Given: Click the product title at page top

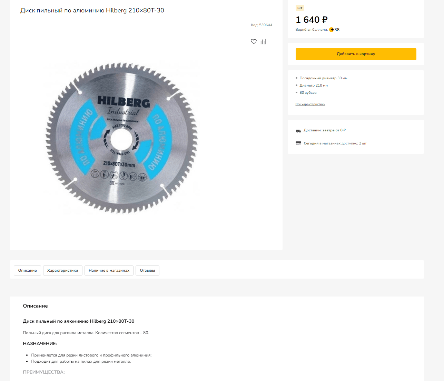Looking at the screenshot, I should pos(92,10).
